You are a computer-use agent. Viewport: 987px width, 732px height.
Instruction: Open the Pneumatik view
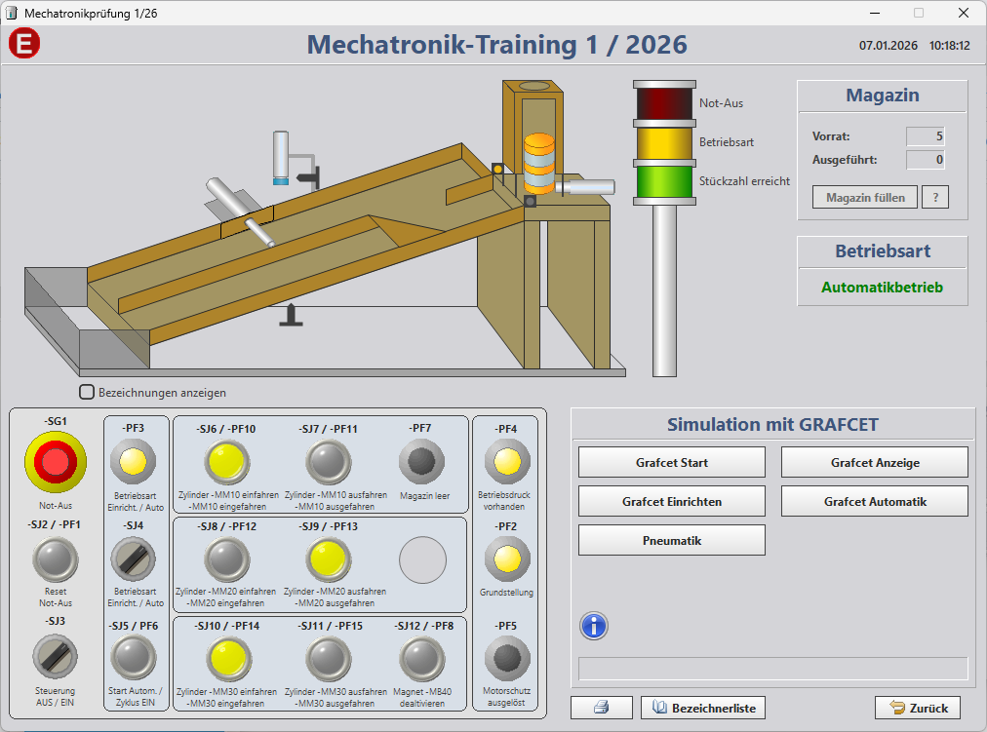pos(671,540)
